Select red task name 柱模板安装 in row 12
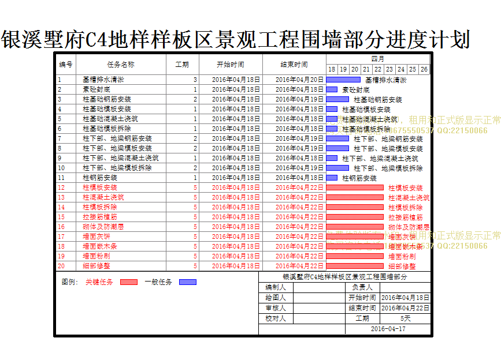Viewport: 501px width, 364px height. pyautogui.click(x=100, y=187)
